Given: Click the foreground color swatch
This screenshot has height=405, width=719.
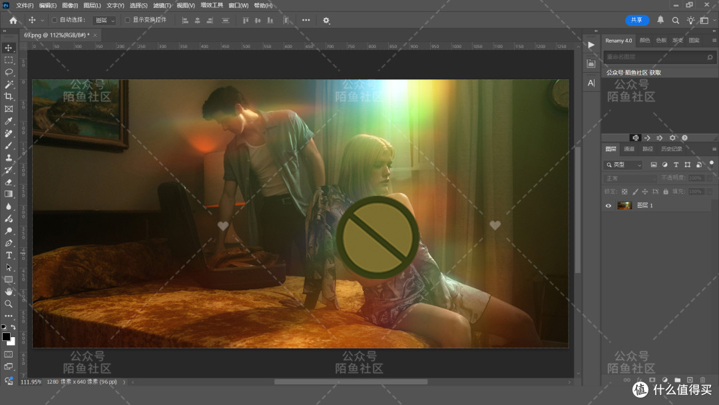Looking at the screenshot, I should (x=6, y=336).
